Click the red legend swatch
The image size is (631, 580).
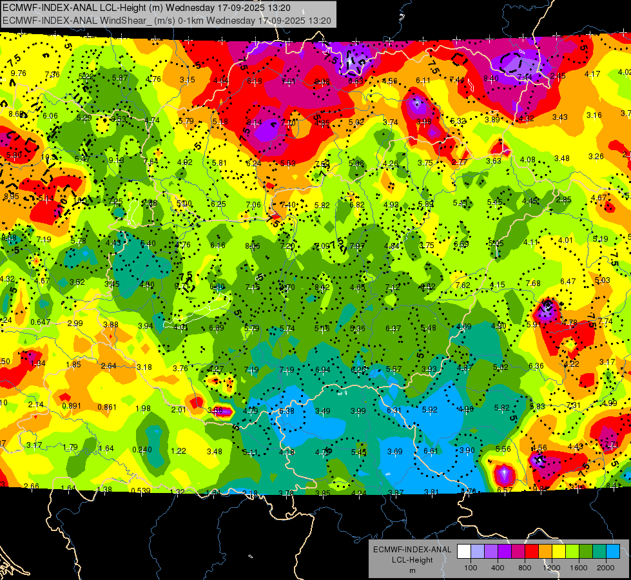(x=532, y=552)
